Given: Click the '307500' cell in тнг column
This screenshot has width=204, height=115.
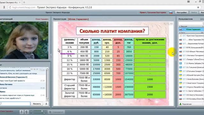Looking at the screenshot, I should pos(129,95).
